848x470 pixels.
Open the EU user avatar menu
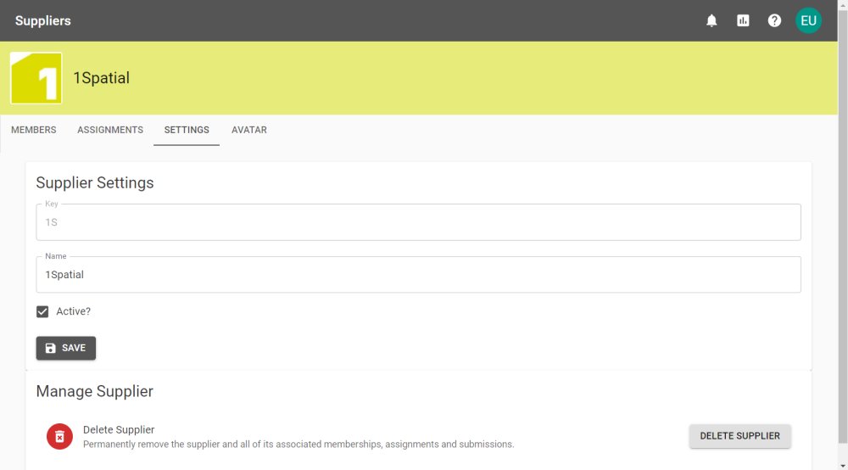(x=808, y=20)
